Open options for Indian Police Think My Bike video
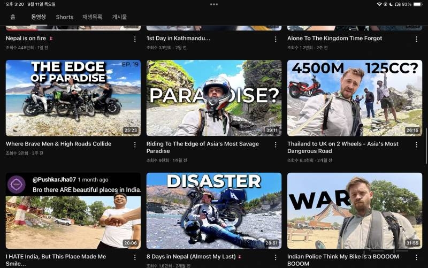The image size is (428, 268). (416, 257)
